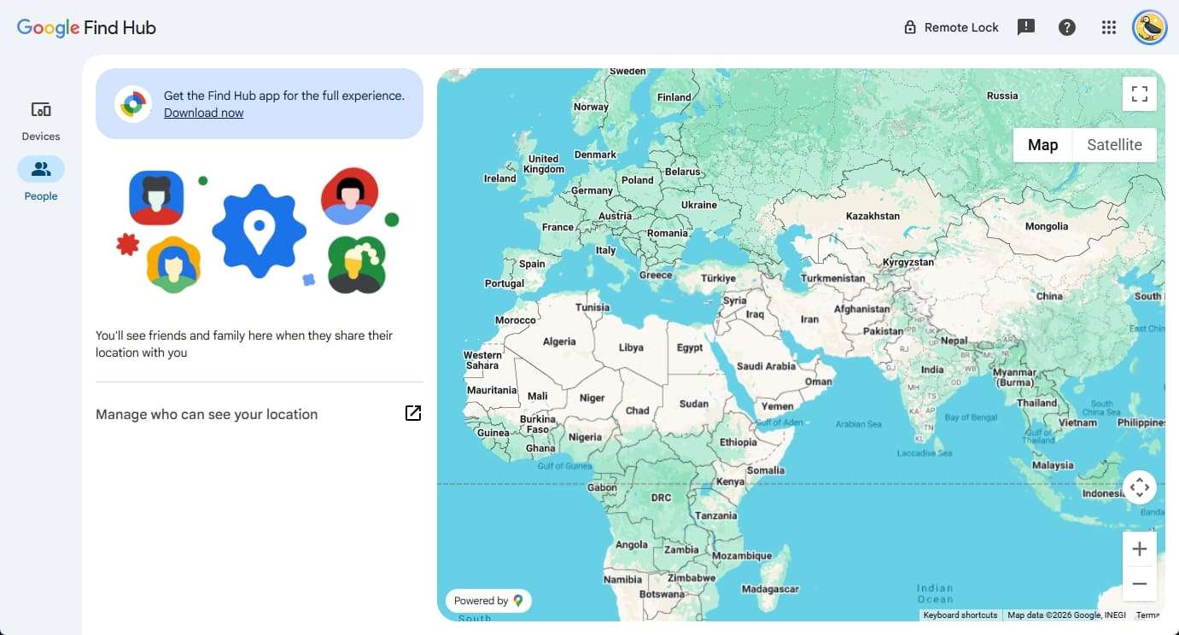Click the Finland label on the map
Viewport: 1179px width, 635px height.
pyautogui.click(x=674, y=97)
